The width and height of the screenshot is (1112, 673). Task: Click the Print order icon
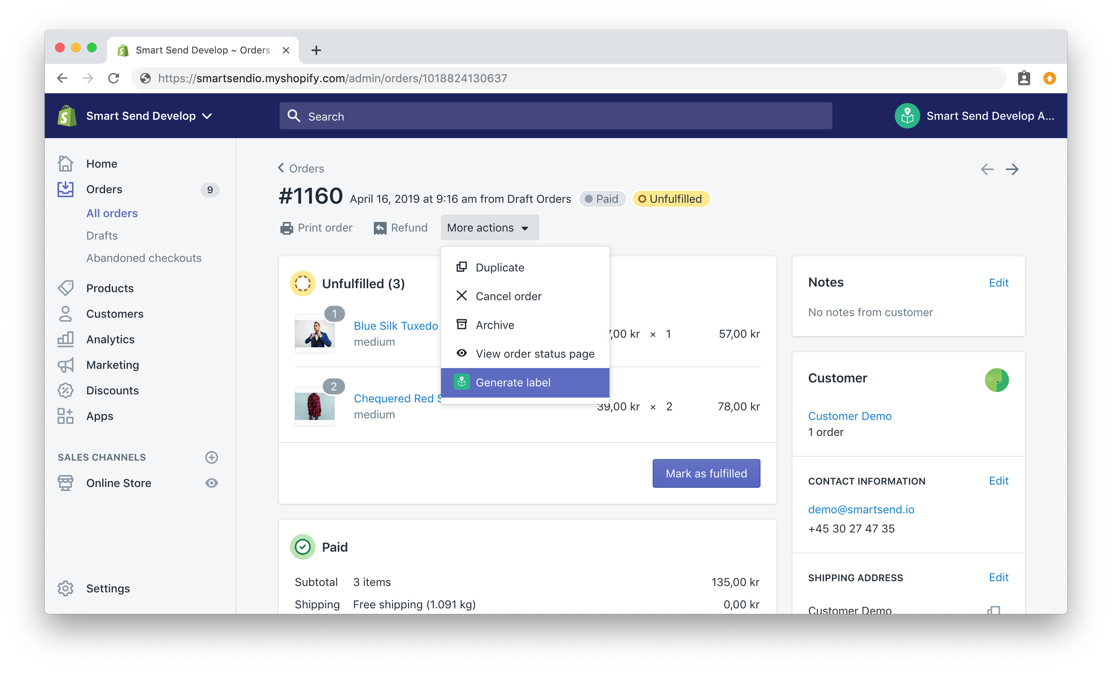[x=287, y=228]
